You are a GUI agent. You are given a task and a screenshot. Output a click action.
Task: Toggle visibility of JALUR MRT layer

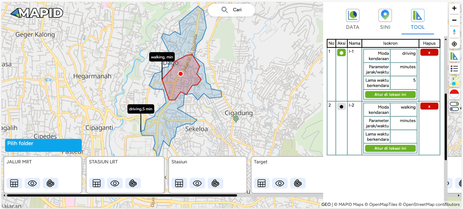click(32, 183)
